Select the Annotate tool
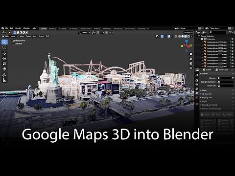The image size is (235, 176). pyautogui.click(x=4, y=75)
